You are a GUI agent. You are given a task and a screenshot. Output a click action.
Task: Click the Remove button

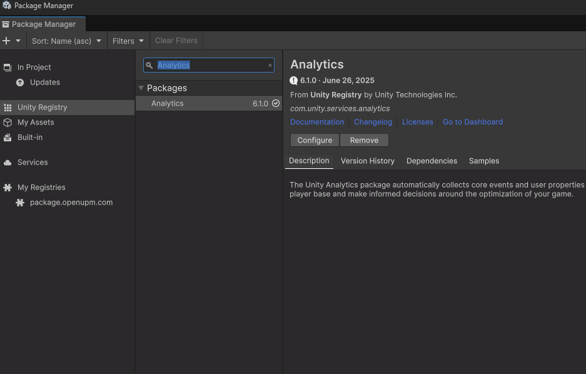[364, 140]
